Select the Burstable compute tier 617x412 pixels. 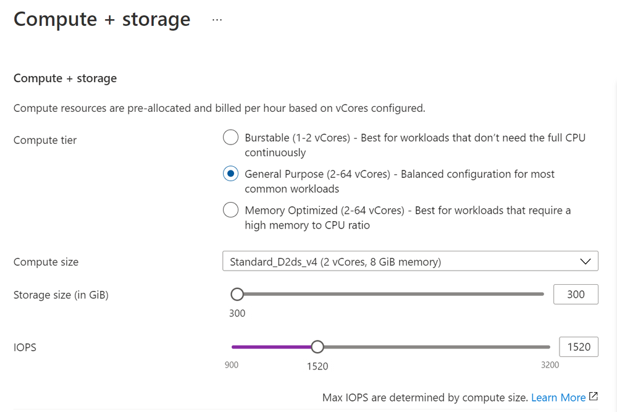coord(230,137)
